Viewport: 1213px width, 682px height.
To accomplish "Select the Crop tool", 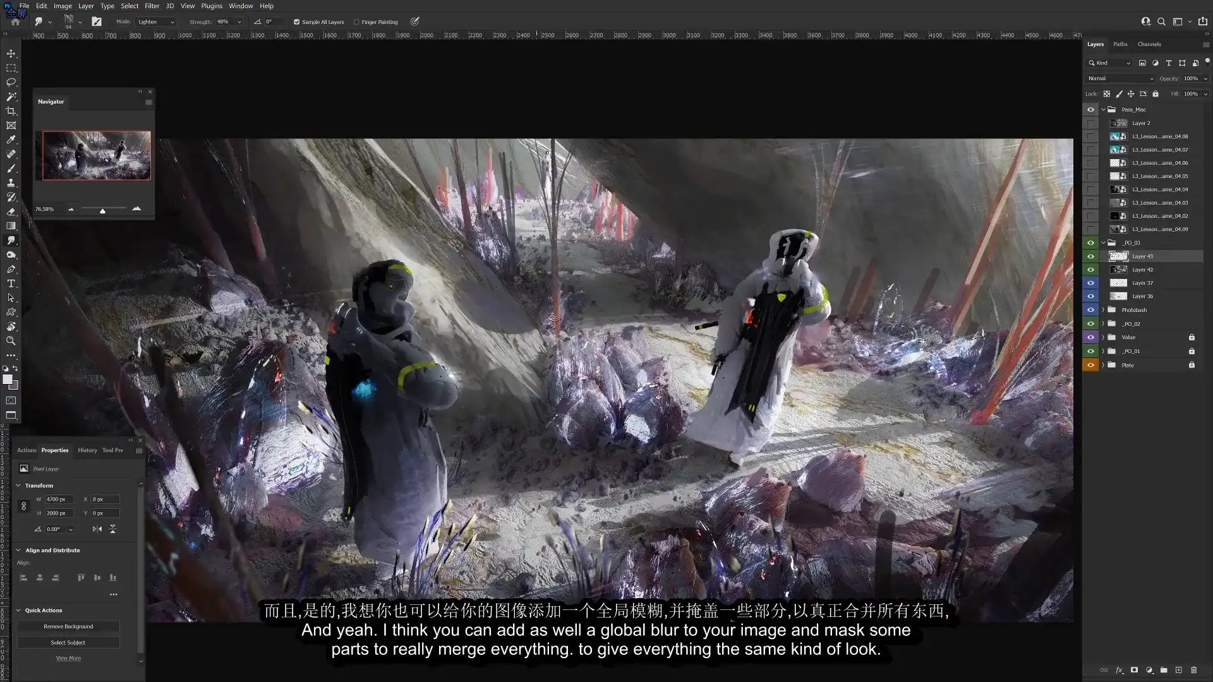I will 11,111.
